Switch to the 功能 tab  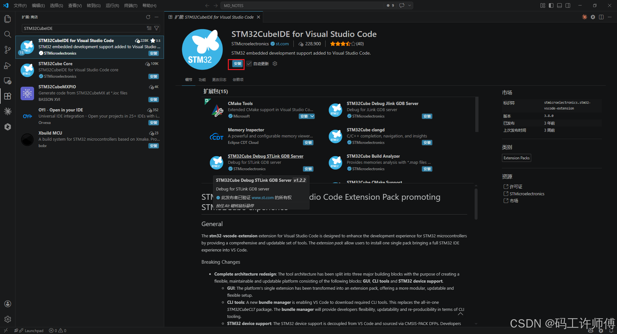click(202, 80)
